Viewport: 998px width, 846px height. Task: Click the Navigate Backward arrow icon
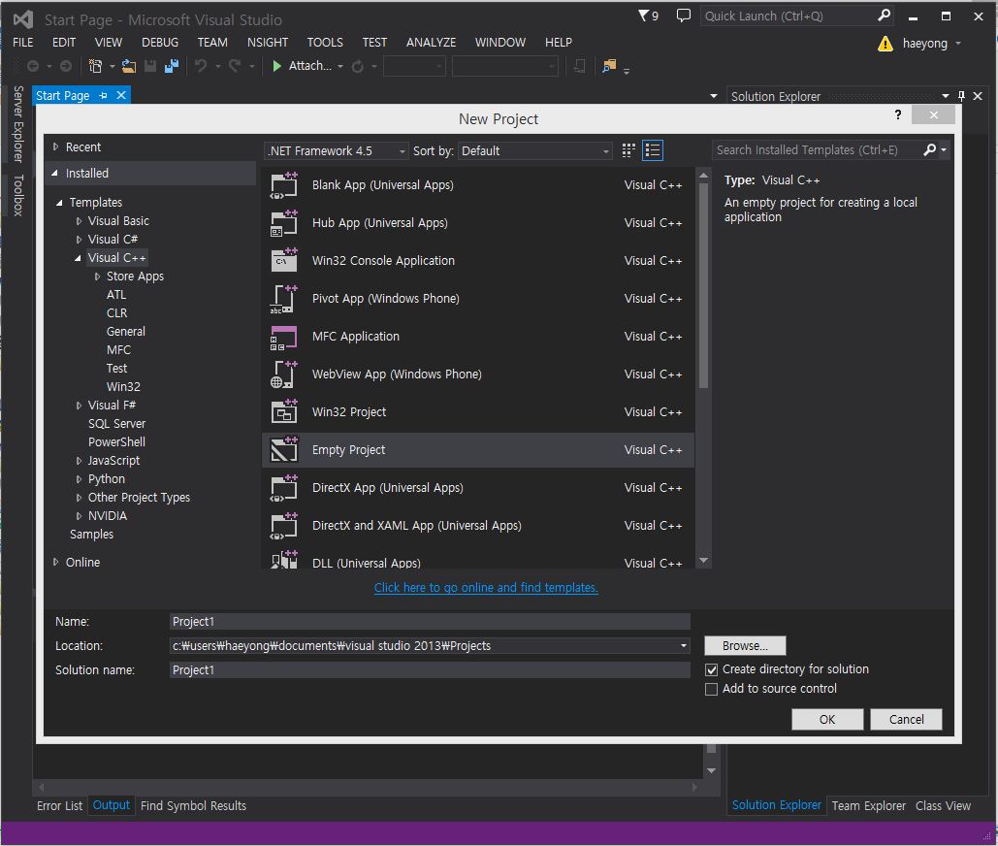(33, 66)
